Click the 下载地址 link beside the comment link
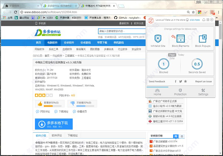The image size is (223, 156). [x=61, y=111]
